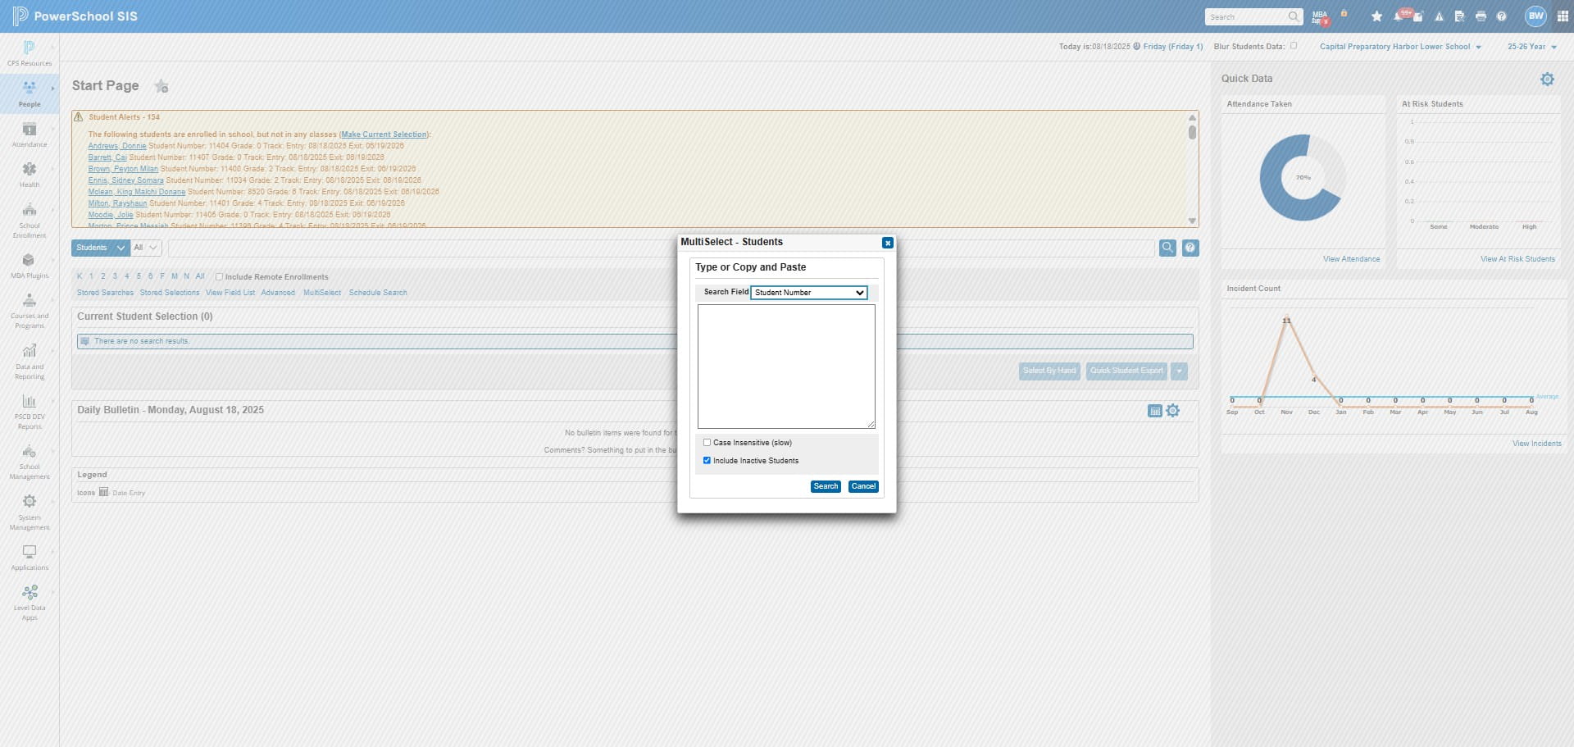1574x747 pixels.
Task: Open the Students search type dropdown
Action: [100, 248]
